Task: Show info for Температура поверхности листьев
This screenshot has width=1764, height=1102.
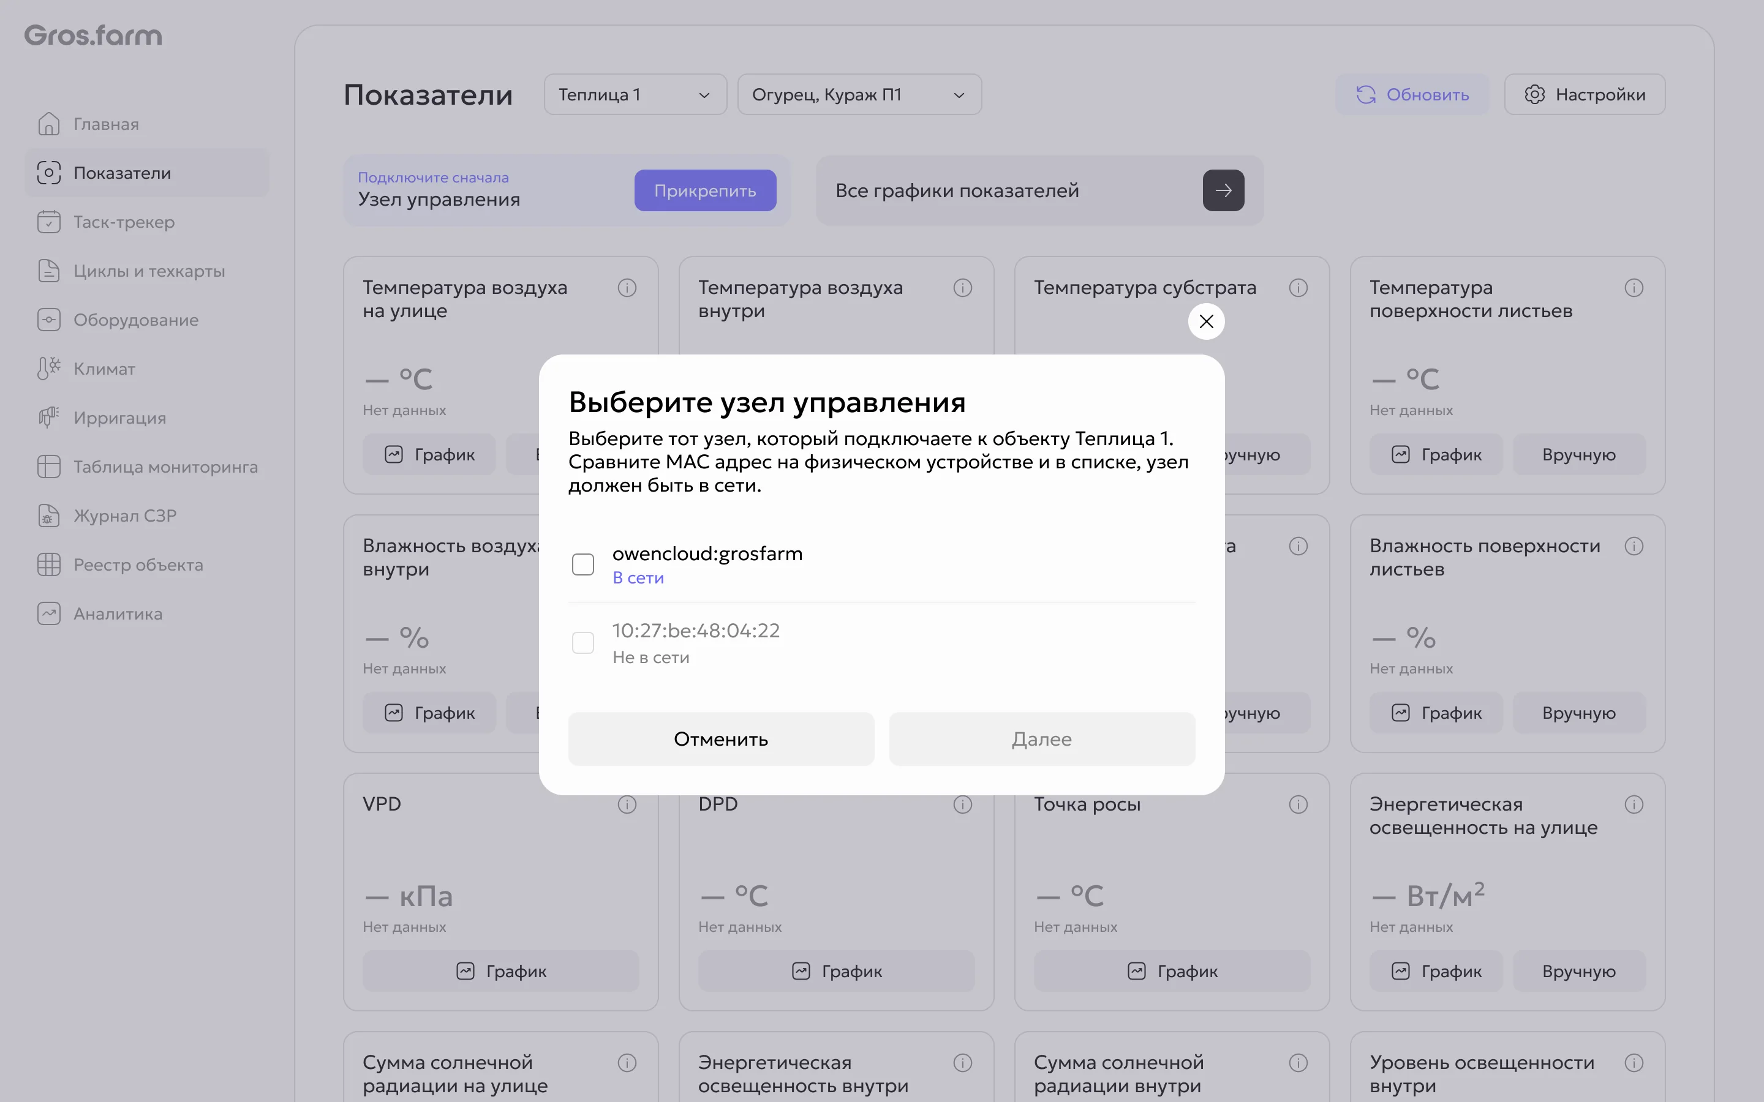Action: click(1634, 288)
